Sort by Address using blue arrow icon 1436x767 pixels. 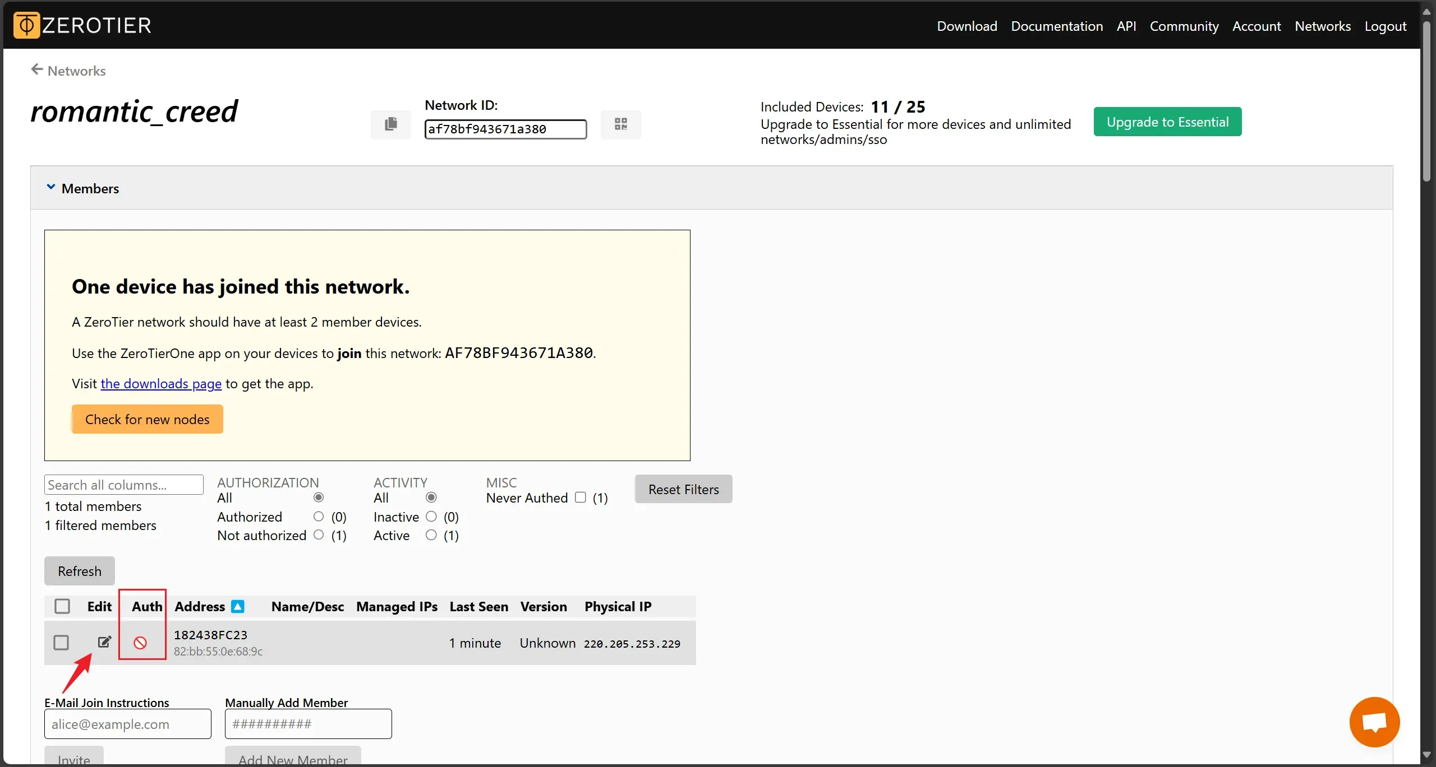click(238, 606)
